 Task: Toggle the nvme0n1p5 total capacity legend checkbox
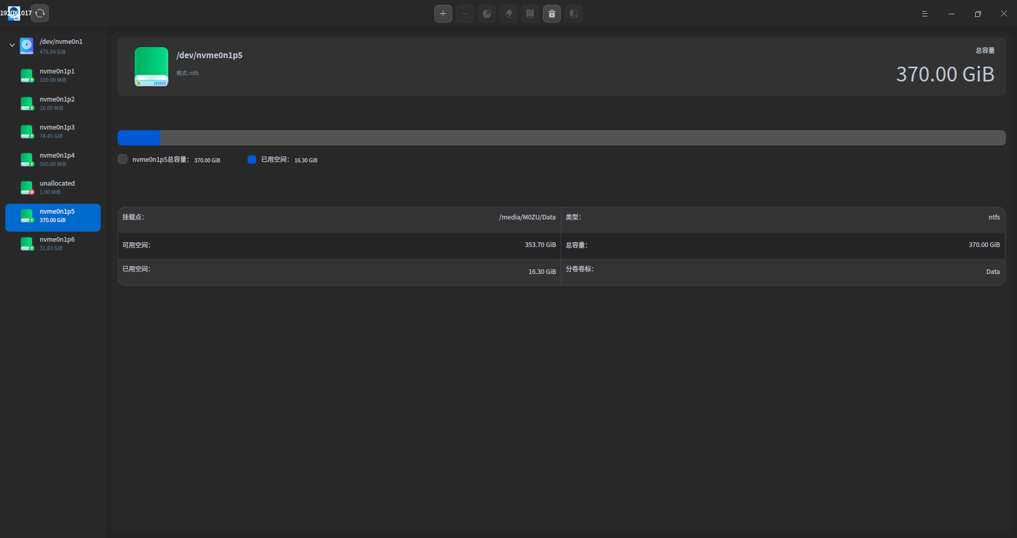click(x=122, y=159)
